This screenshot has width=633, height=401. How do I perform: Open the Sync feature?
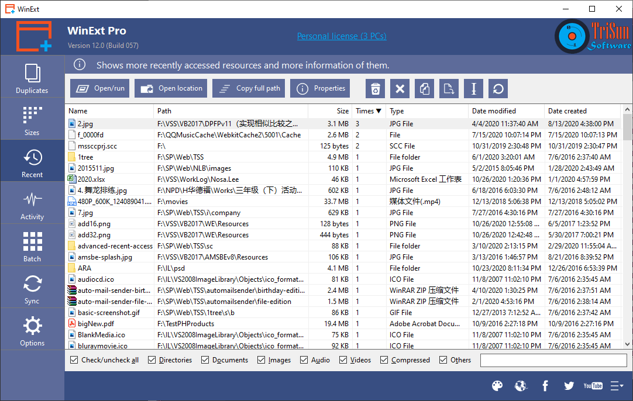(x=32, y=287)
